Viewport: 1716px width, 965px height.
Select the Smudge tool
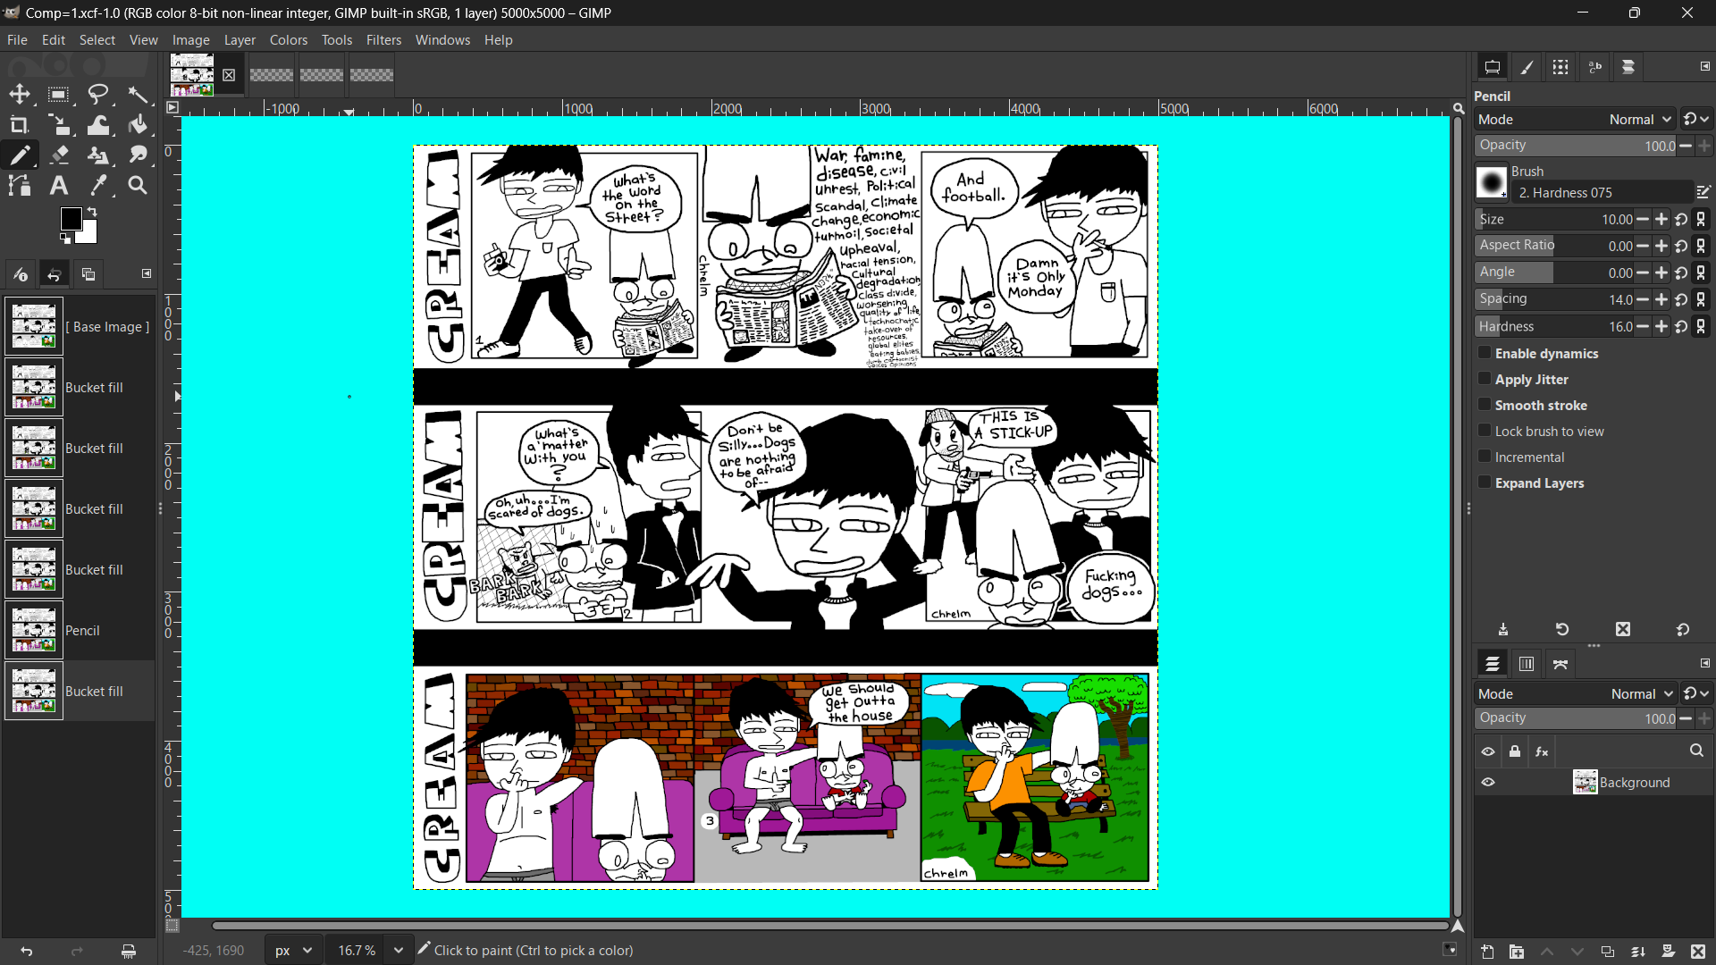pos(138,155)
